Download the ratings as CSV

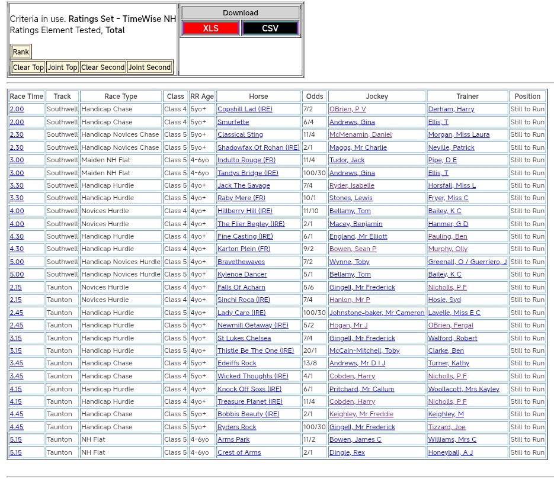[270, 28]
